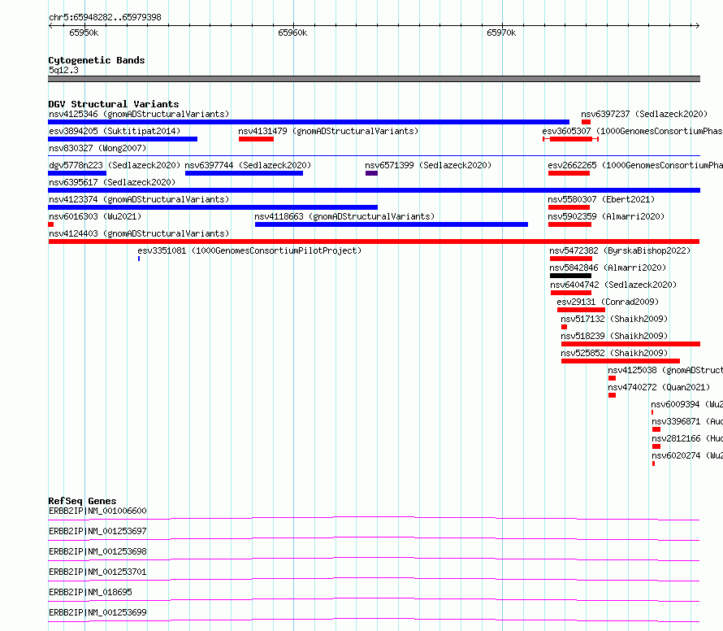
Task: Select the nsv6397237 Sedlazeck2020 variant label
Action: pos(644,114)
